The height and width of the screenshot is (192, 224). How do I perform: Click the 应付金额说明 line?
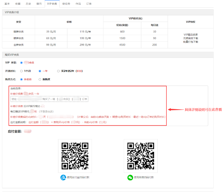(x=59, y=122)
